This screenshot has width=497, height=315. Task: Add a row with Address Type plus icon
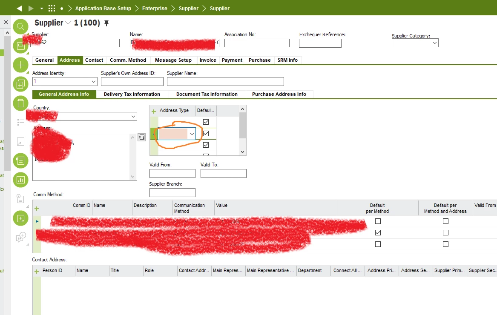click(154, 111)
